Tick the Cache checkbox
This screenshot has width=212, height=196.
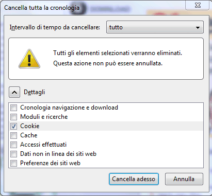(14, 136)
